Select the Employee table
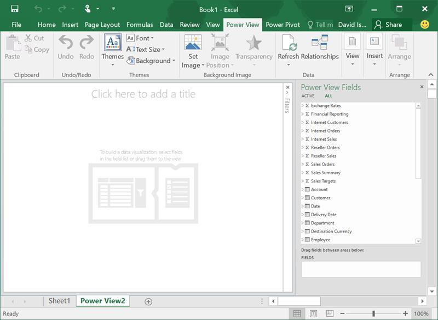438x320 pixels. click(321, 240)
